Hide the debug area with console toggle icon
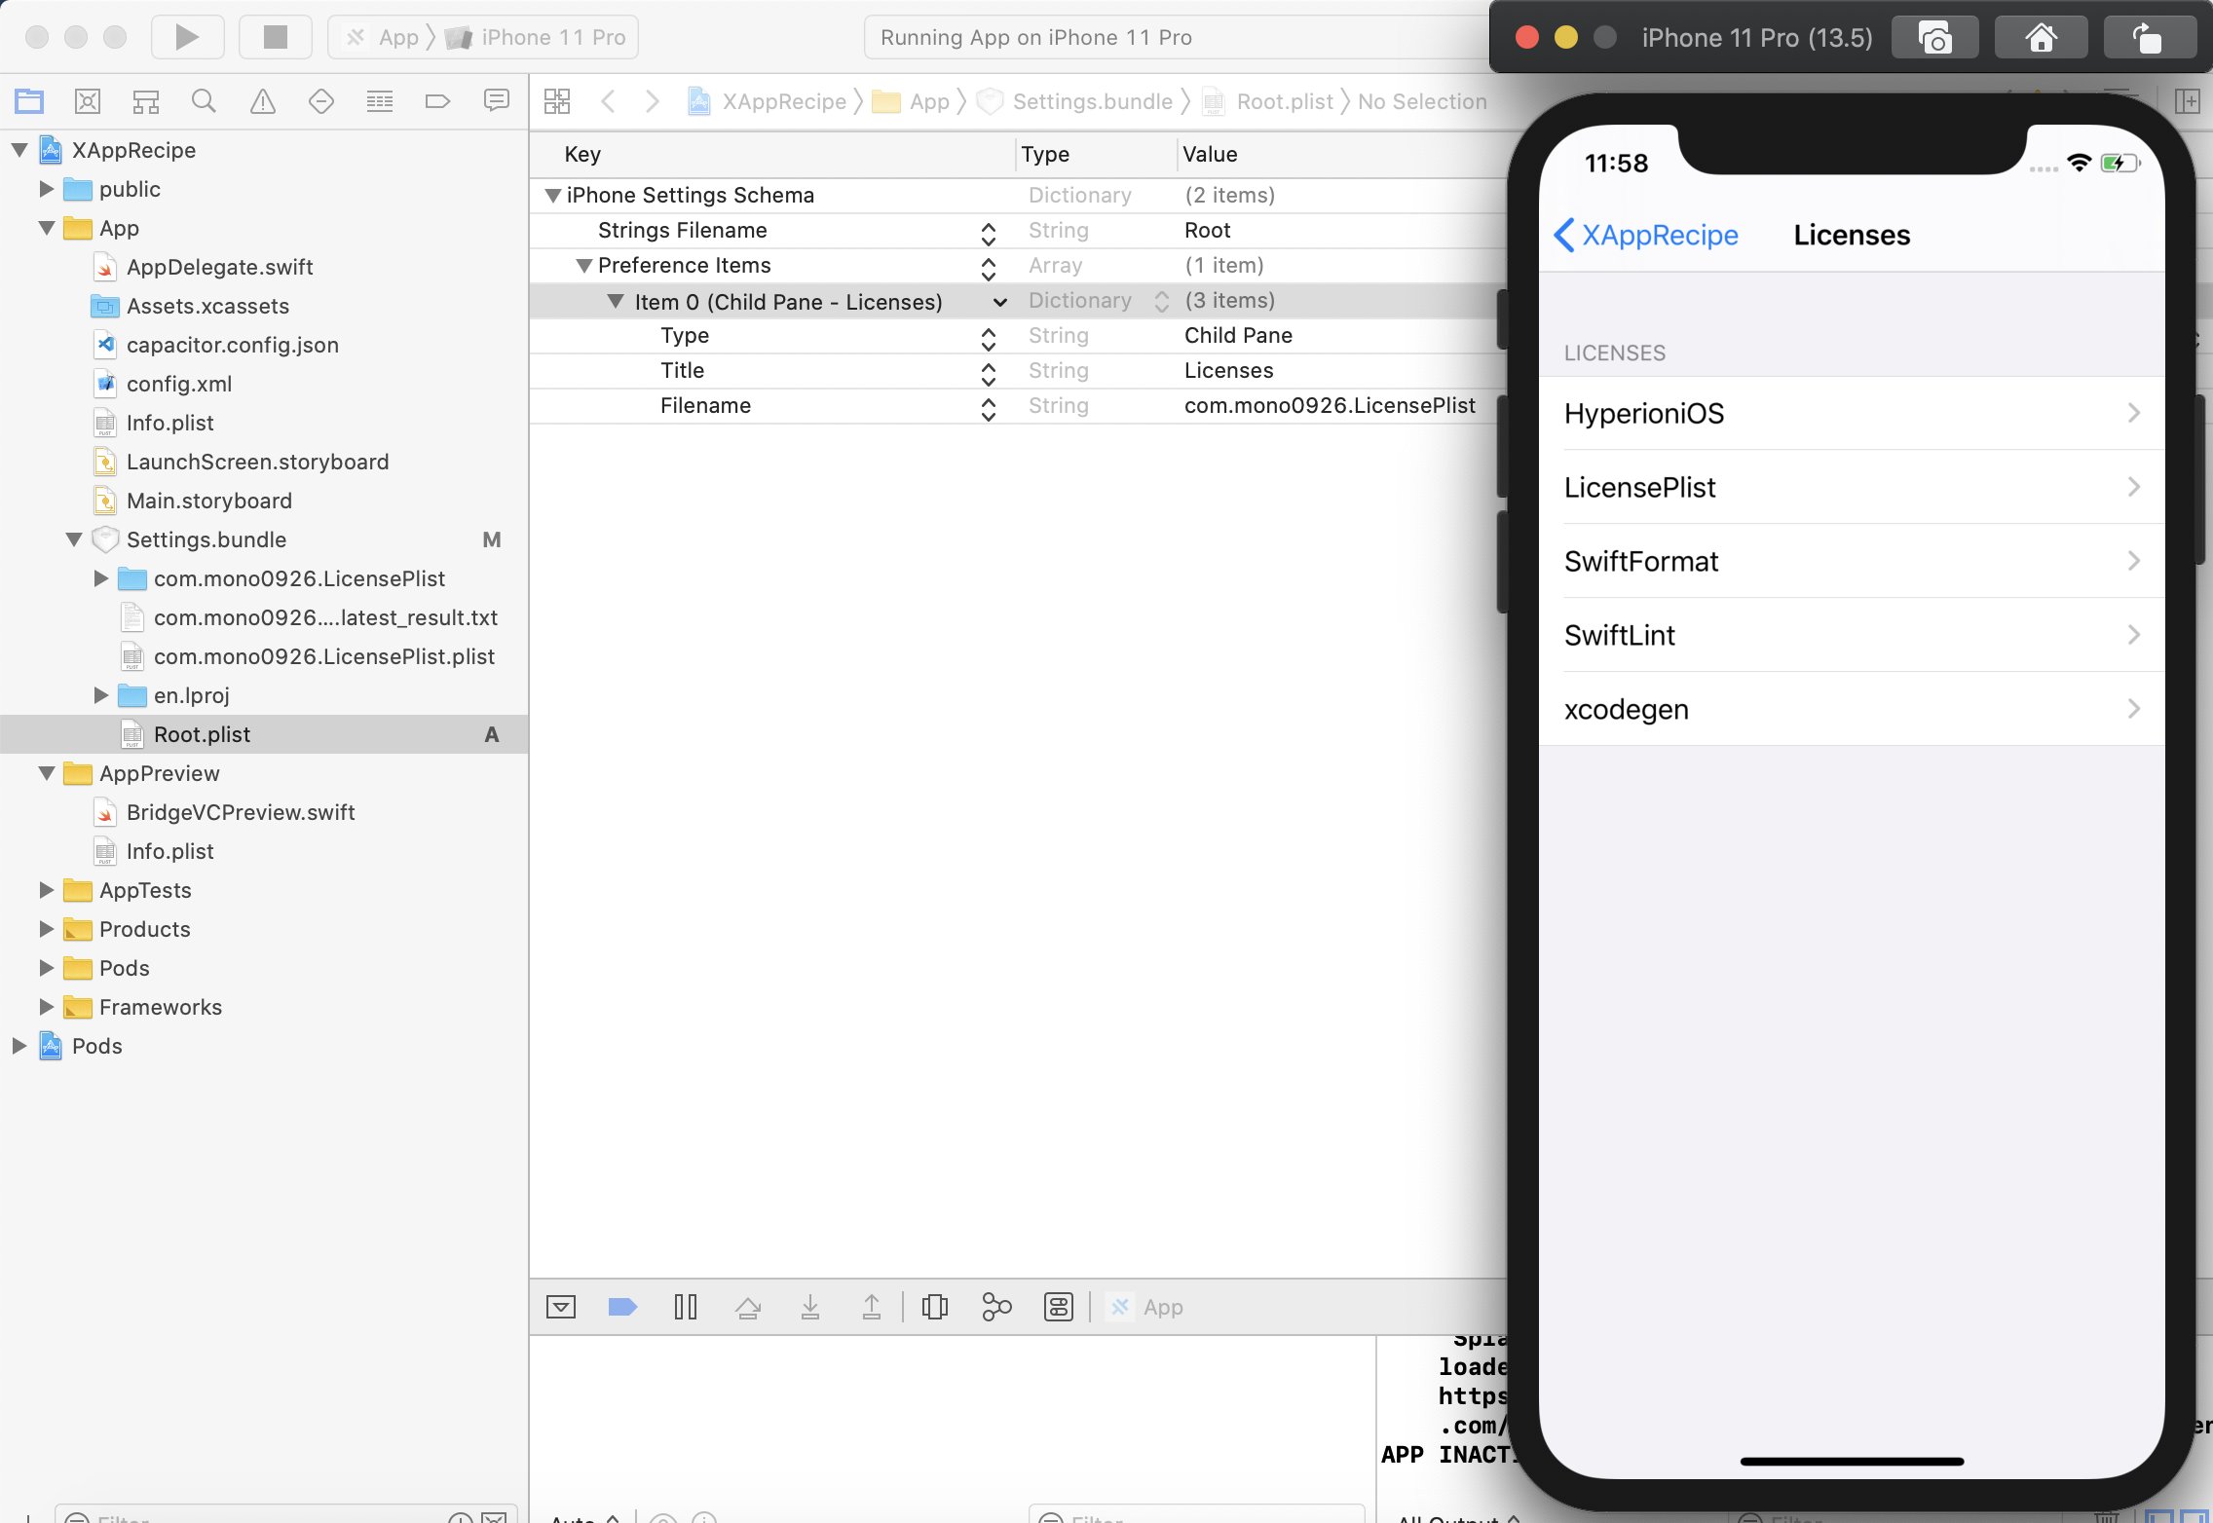The height and width of the screenshot is (1523, 2213). point(561,1307)
